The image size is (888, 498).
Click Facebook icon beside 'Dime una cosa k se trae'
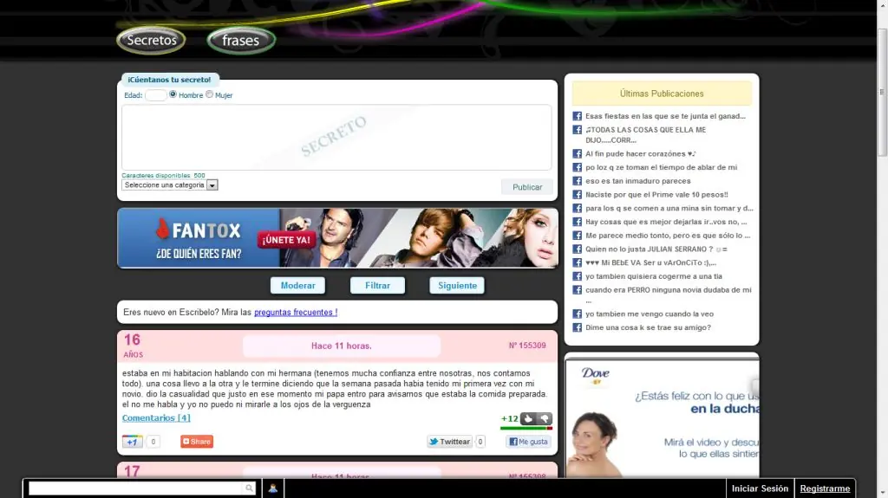pyautogui.click(x=577, y=327)
